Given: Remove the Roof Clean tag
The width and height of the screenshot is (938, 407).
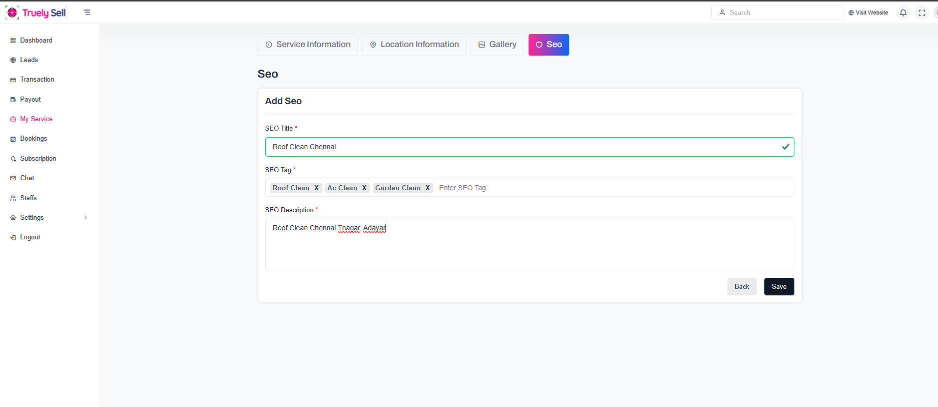Looking at the screenshot, I should [316, 188].
